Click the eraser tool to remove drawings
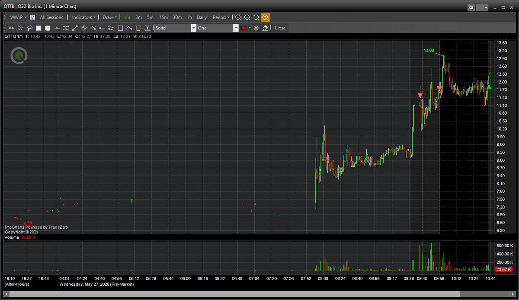The image size is (519, 300). point(265,28)
